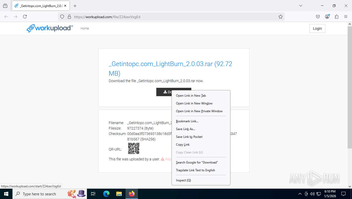
Task: Go forward with the forward arrow
Action: [16, 17]
